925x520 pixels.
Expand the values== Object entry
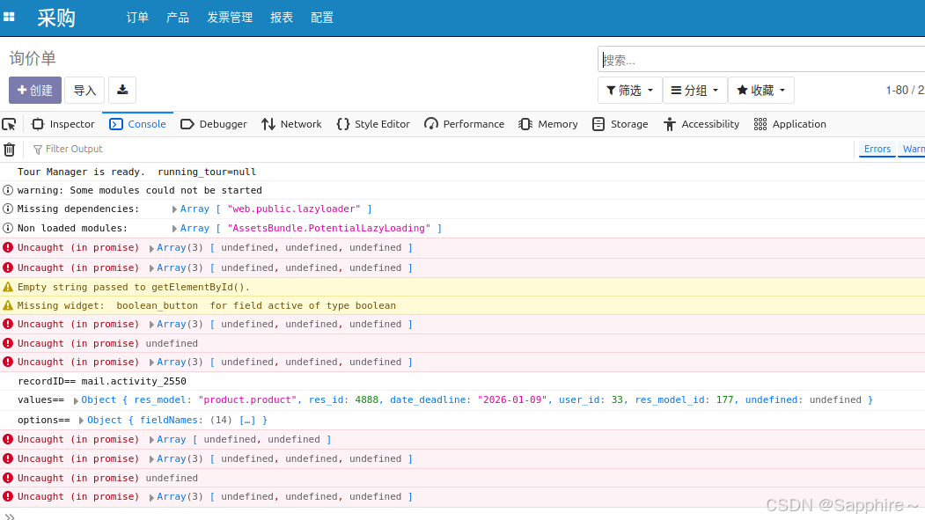click(x=76, y=400)
